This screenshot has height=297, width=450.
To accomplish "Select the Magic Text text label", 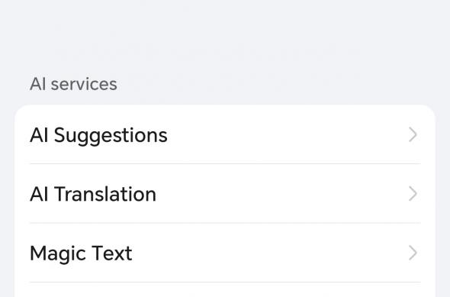I will click(x=81, y=254).
